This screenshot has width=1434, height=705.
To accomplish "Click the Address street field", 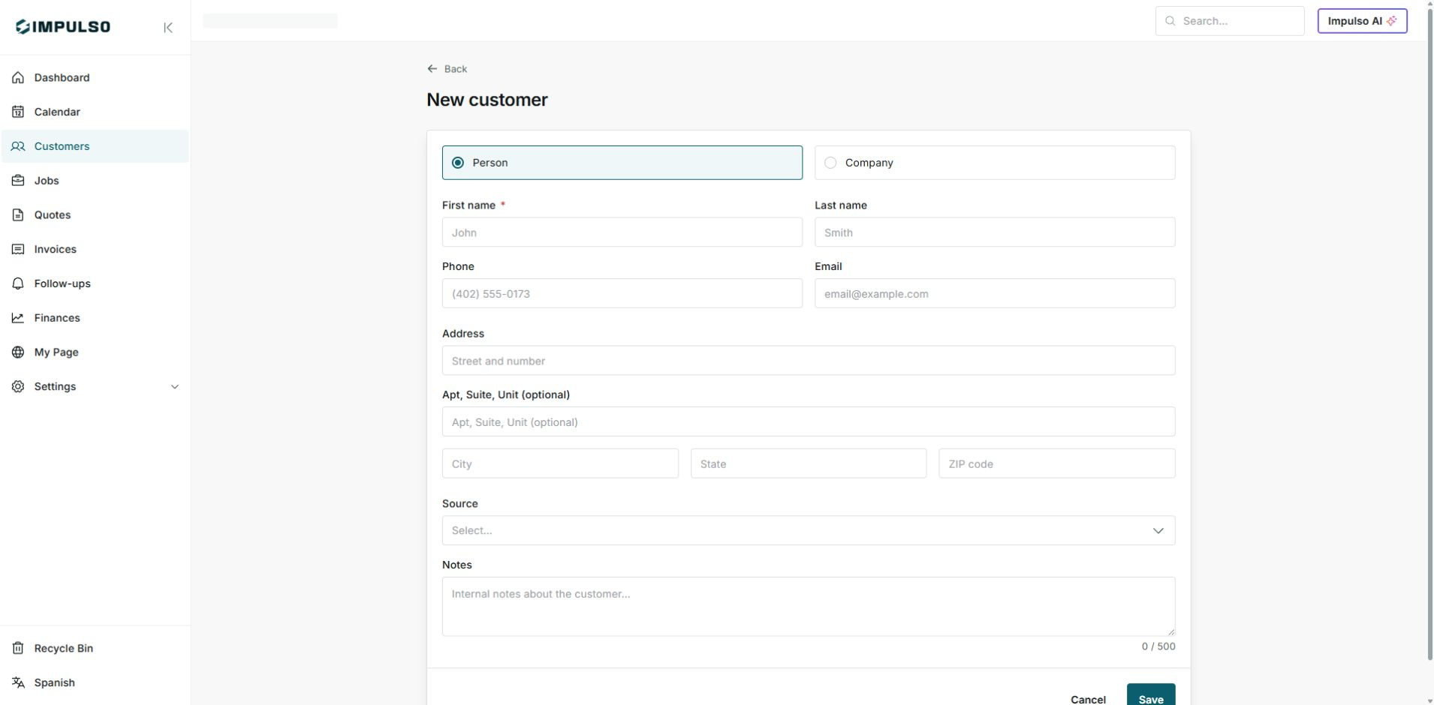I will click(809, 361).
